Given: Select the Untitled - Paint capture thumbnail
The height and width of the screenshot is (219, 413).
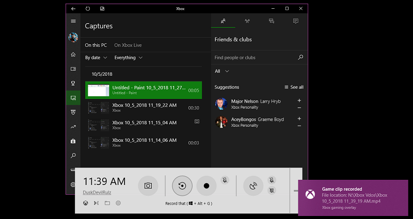Looking at the screenshot, I should pos(98,90).
